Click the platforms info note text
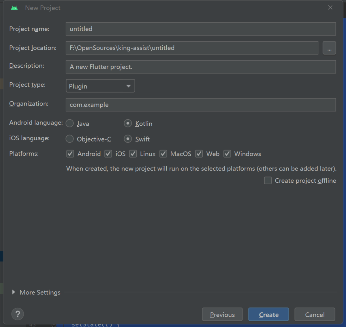346x327 pixels. [201, 169]
